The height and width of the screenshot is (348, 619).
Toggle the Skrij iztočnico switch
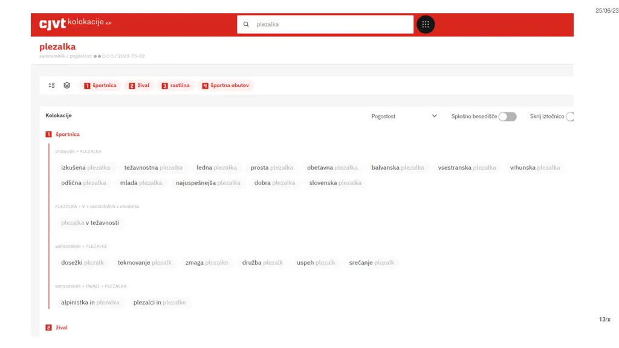[x=569, y=117]
